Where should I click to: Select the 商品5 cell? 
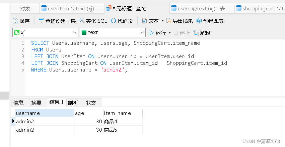pos(123,130)
